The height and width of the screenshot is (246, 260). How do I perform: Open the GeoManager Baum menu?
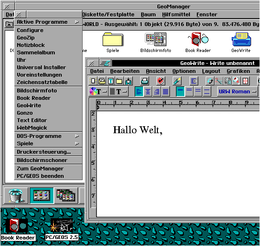click(x=148, y=14)
